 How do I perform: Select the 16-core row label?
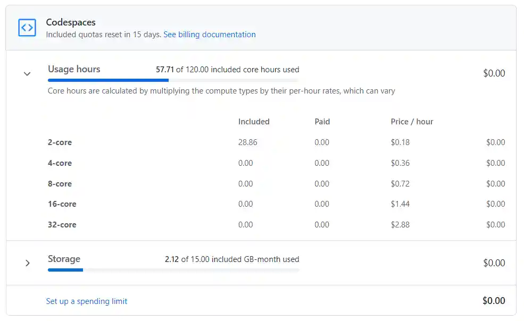(x=62, y=204)
